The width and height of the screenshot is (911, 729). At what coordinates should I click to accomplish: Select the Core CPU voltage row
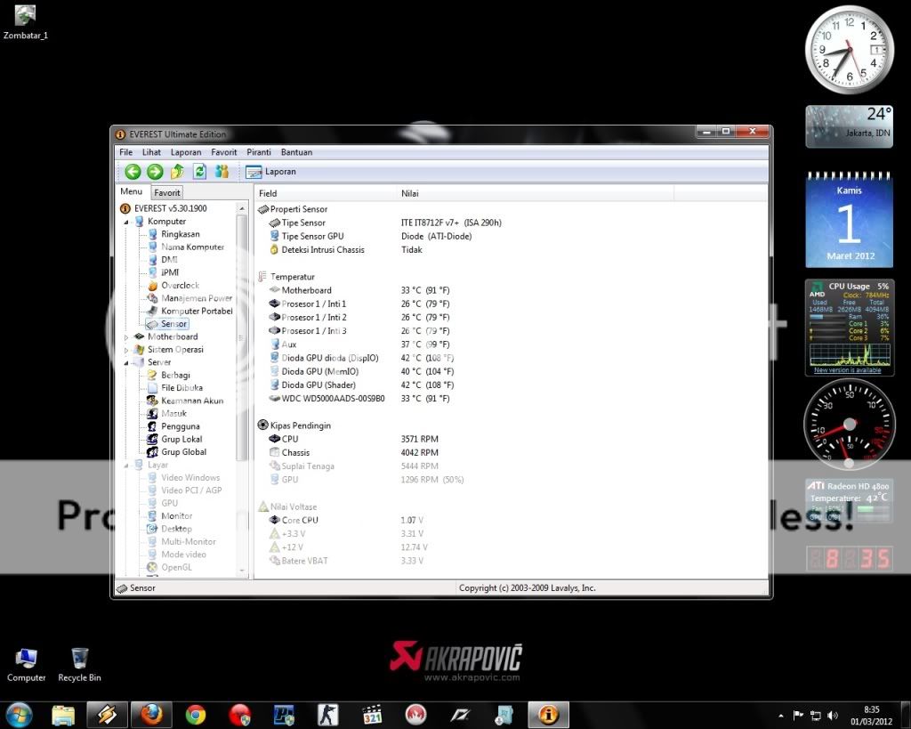point(346,520)
